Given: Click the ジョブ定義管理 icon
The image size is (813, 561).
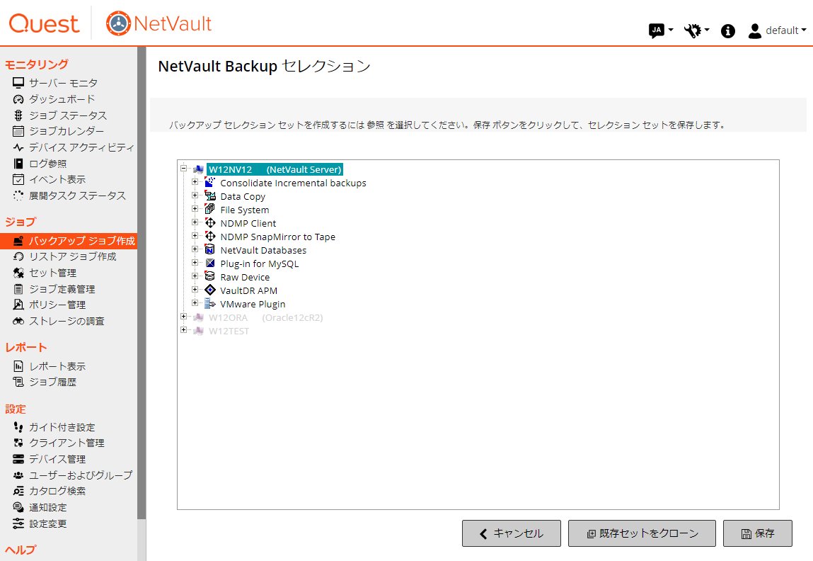Looking at the screenshot, I should 18,289.
